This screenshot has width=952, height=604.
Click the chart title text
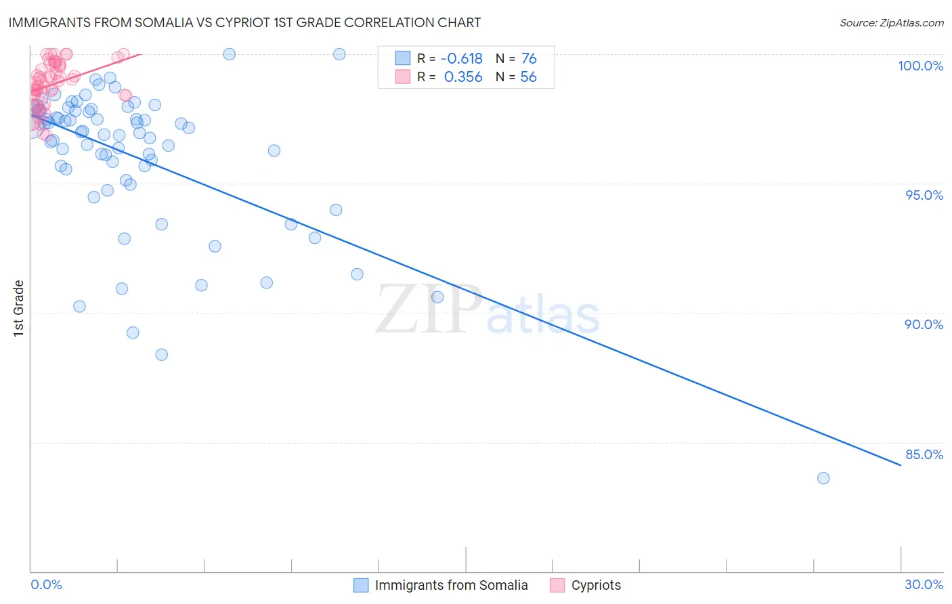[x=244, y=22]
